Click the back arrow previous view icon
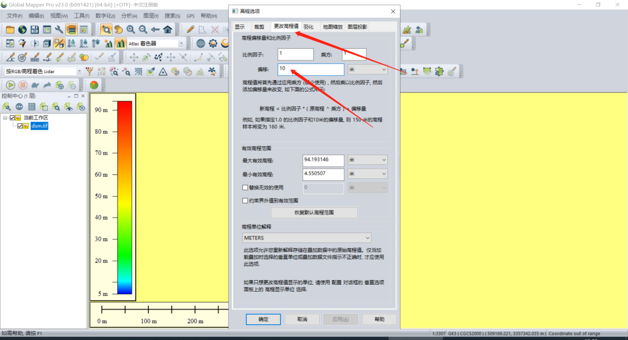 (155, 30)
